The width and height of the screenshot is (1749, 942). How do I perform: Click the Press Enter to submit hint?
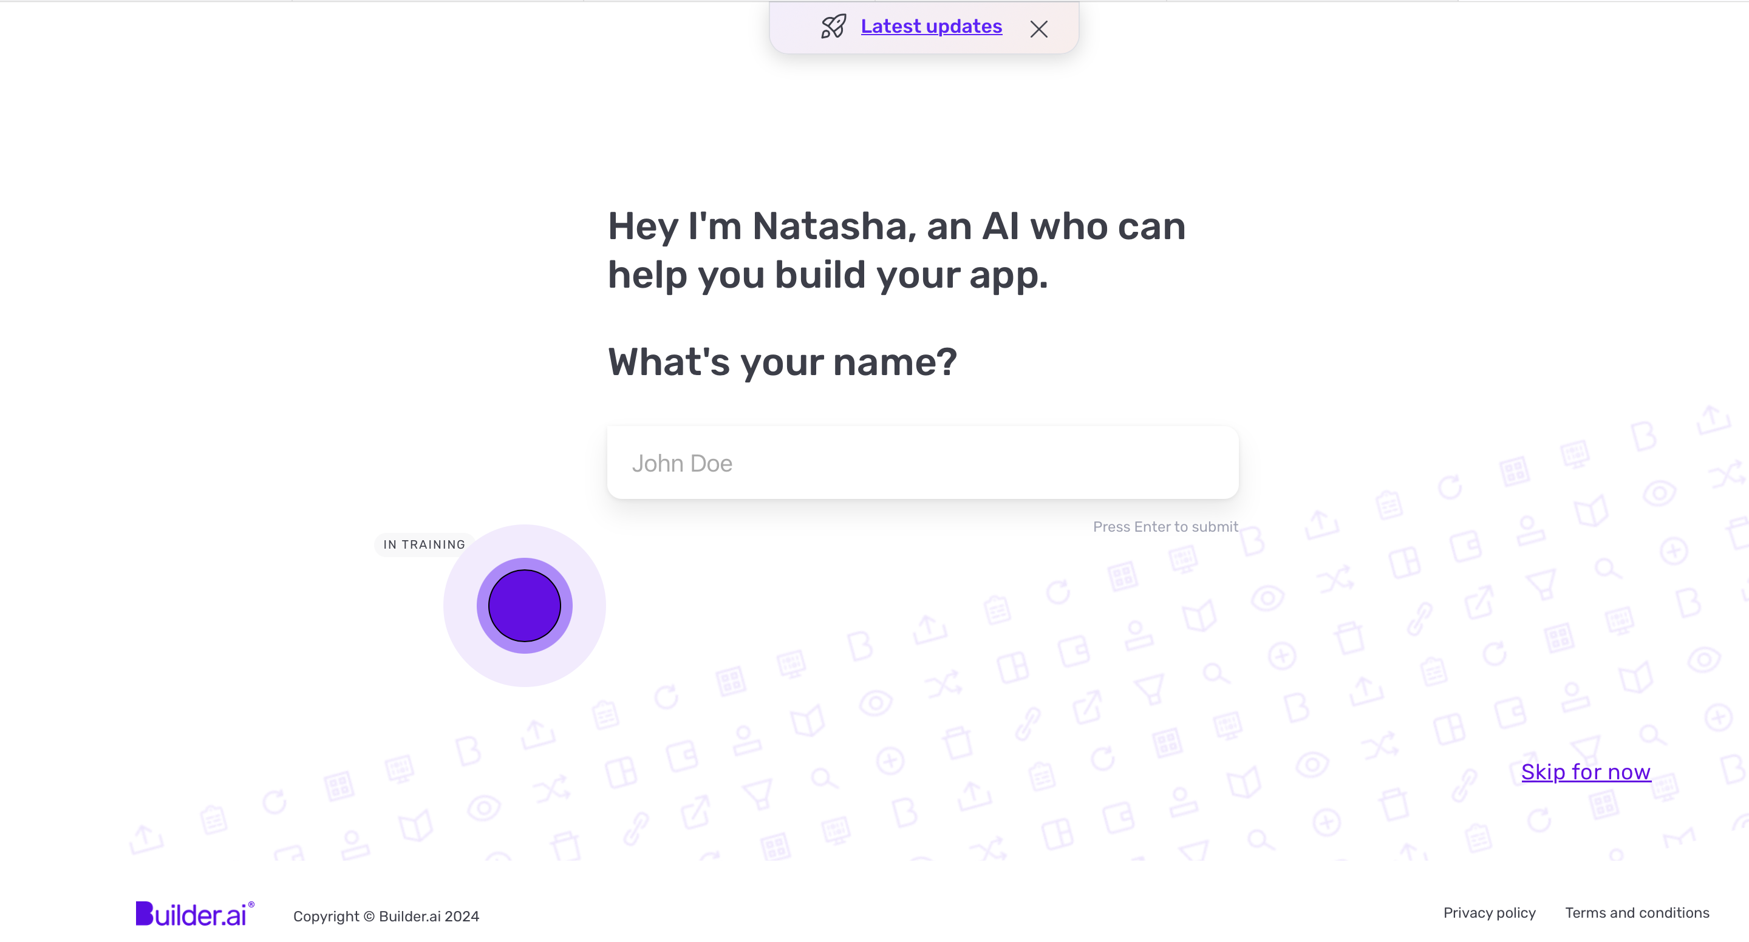[1165, 527]
